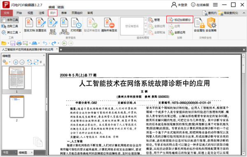The height and width of the screenshot is (157, 247).
Task: Open 安全属性 security properties
Action: (x=199, y=25)
